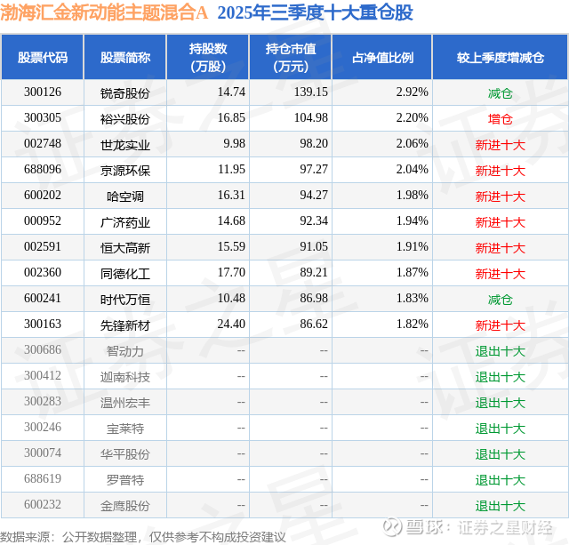Click the 持股数(万股) column header
The height and width of the screenshot is (545, 569).
click(207, 57)
